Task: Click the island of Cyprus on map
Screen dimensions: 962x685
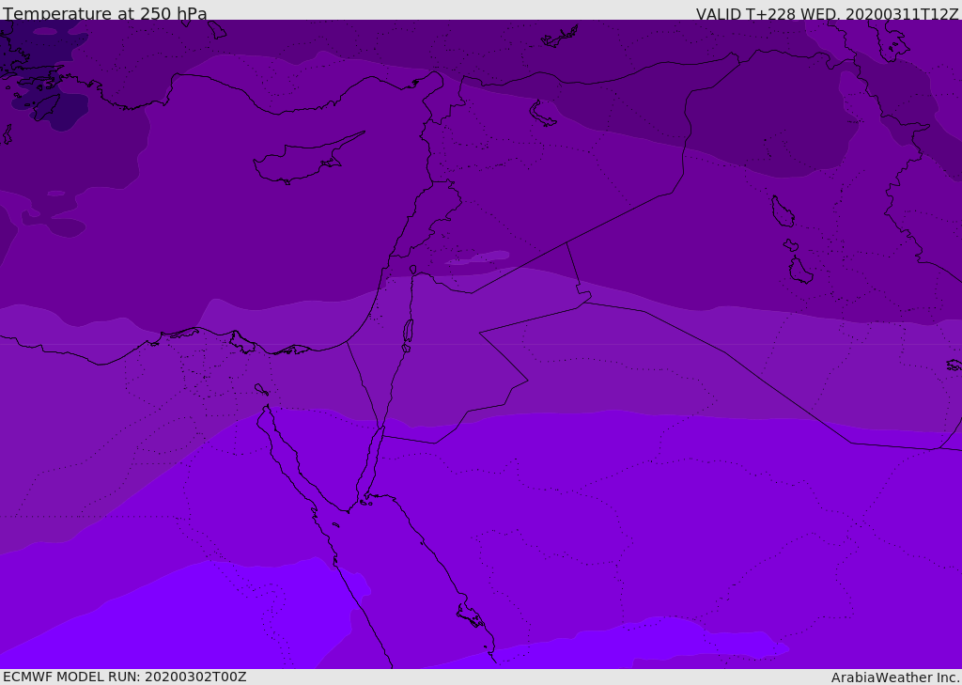Action: click(x=308, y=159)
